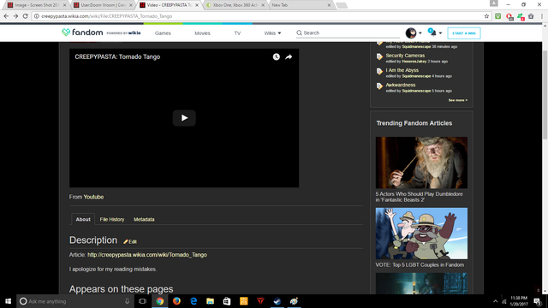Open the Games menu item
The image size is (548, 308).
coord(163,33)
